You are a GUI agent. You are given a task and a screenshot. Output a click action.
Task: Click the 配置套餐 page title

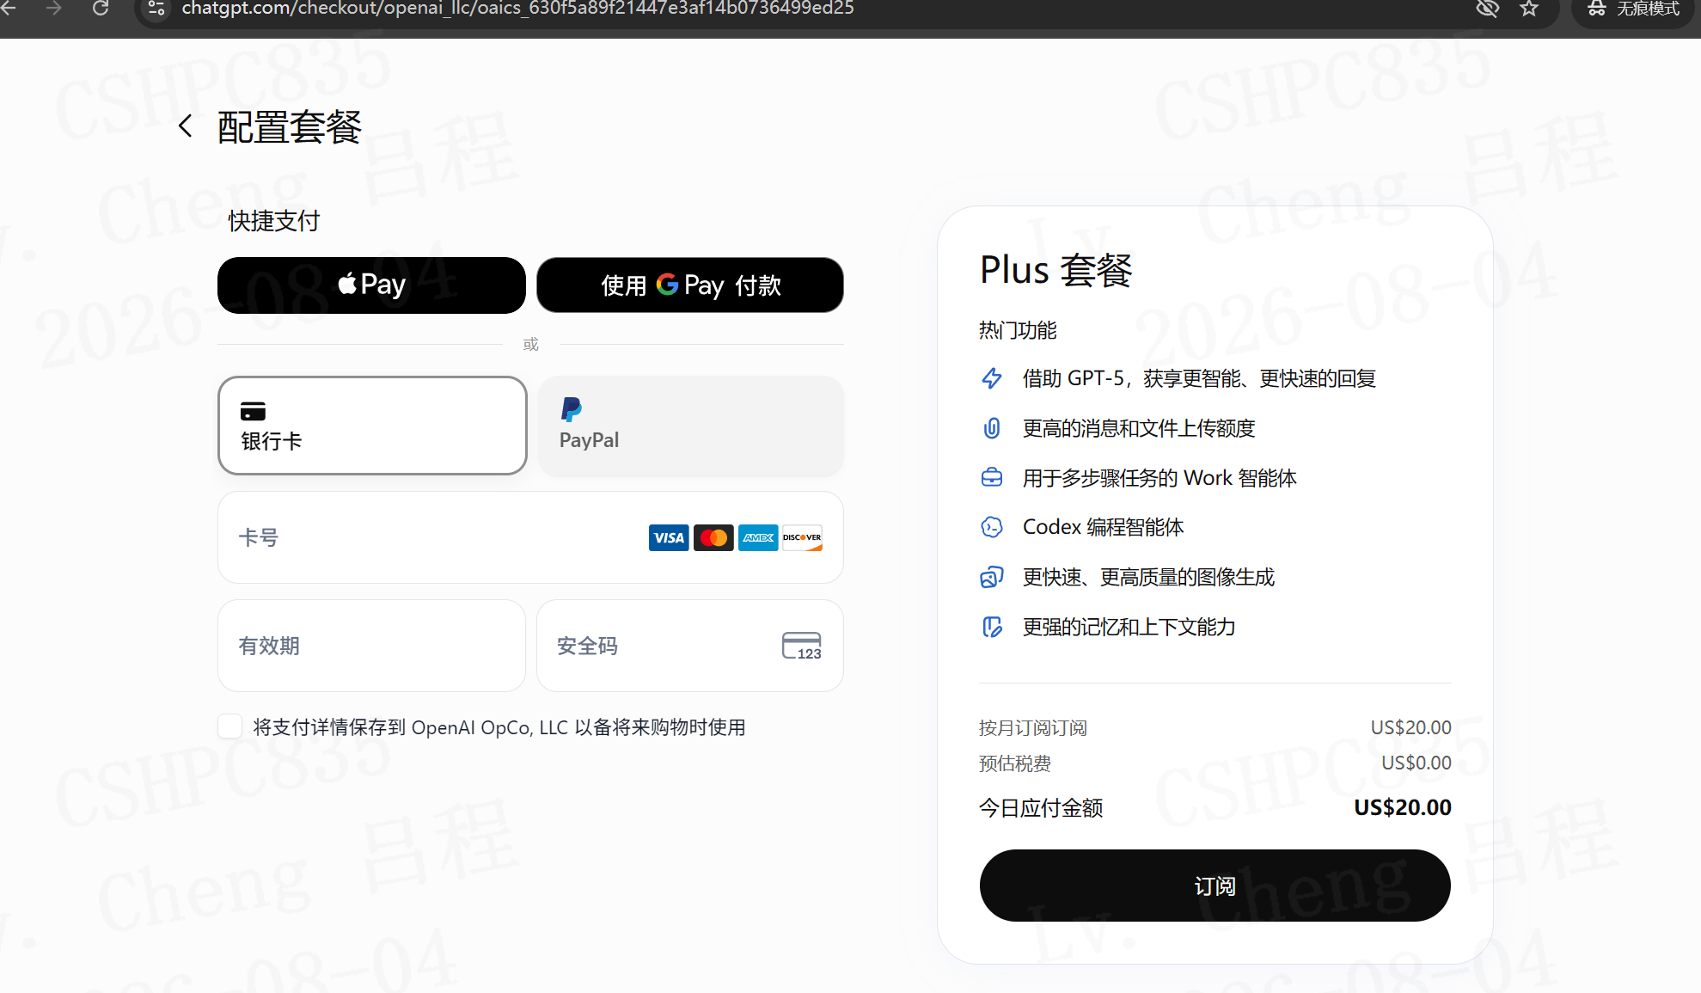[x=290, y=127]
